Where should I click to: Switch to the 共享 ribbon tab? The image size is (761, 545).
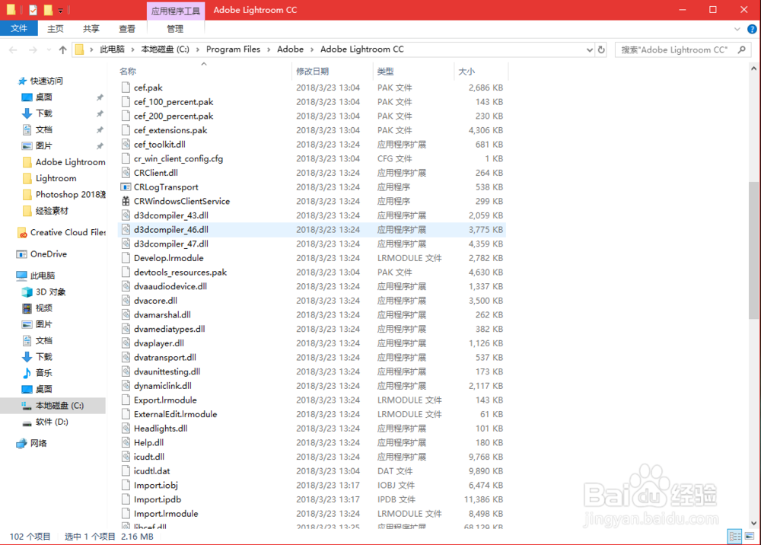click(91, 29)
